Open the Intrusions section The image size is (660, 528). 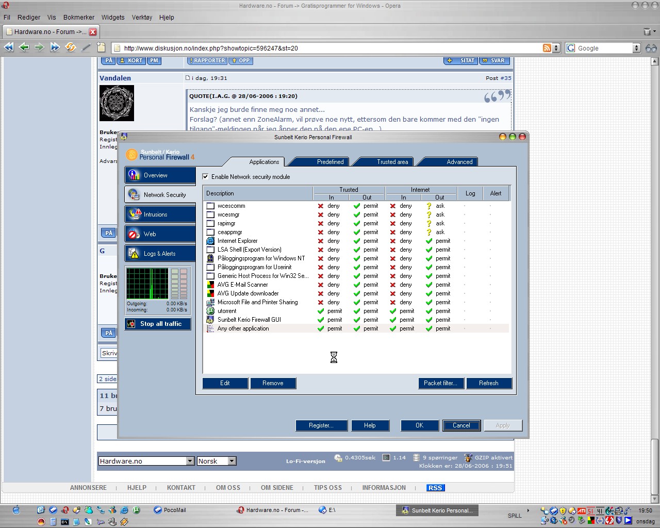[160, 214]
